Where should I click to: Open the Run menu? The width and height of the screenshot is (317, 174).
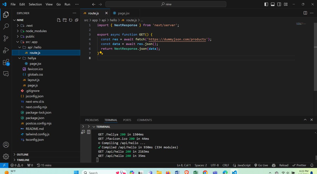click(67, 4)
